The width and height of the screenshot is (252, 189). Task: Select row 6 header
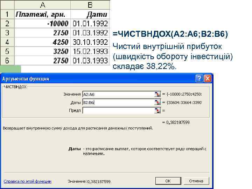click(7, 61)
